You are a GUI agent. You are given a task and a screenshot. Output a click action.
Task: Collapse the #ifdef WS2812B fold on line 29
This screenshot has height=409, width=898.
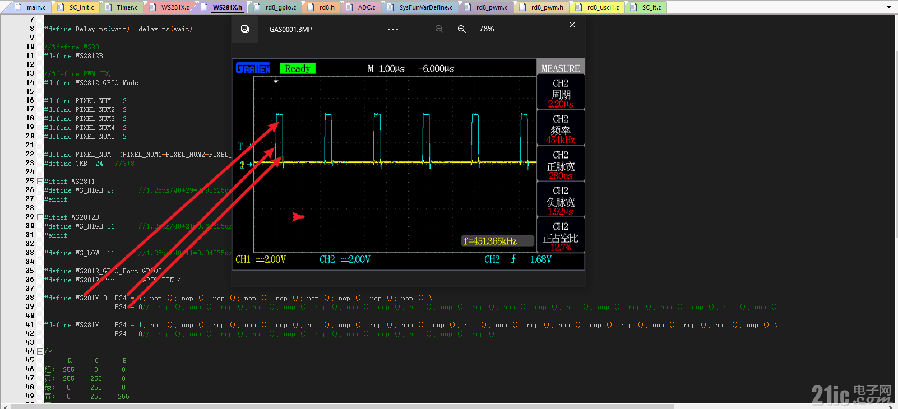(x=40, y=217)
